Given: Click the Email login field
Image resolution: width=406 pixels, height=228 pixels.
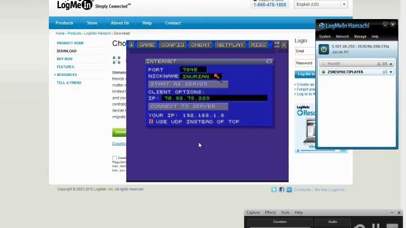Looking at the screenshot, I should (305, 51).
